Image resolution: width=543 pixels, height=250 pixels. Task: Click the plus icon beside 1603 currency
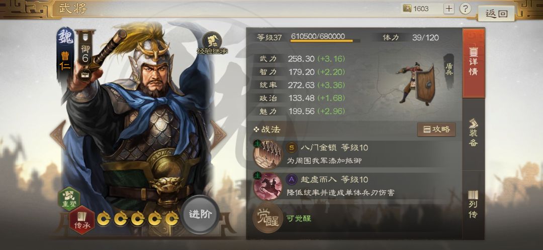coord(449,9)
